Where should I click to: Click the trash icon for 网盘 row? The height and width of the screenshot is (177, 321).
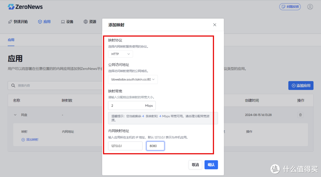(x=300, y=115)
